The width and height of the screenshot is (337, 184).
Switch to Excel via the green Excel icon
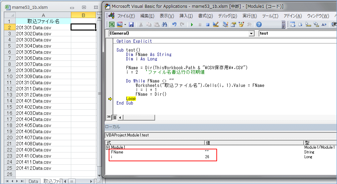(111, 24)
